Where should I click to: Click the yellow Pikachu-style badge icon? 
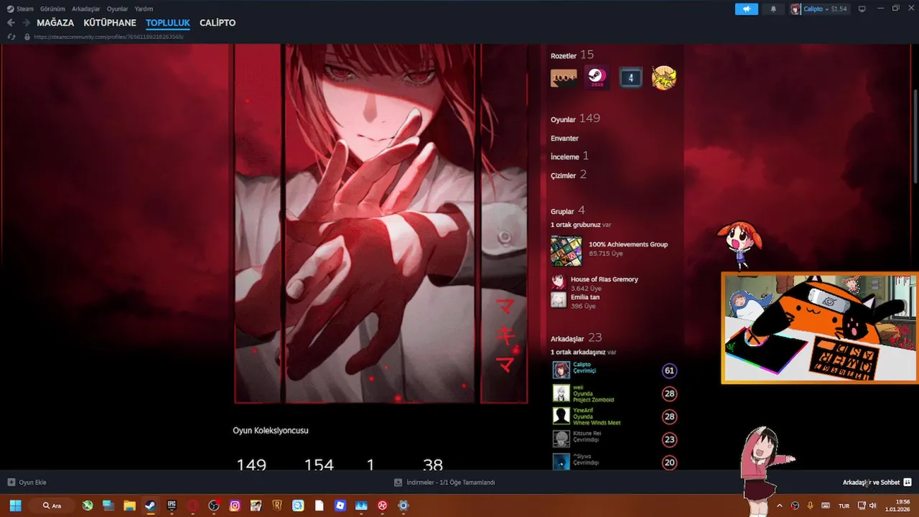(664, 78)
